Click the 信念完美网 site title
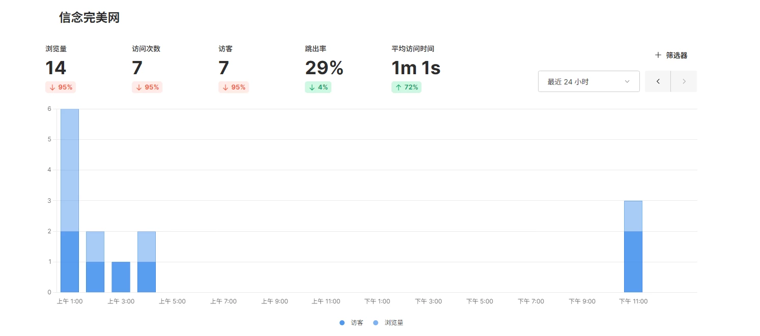 pyautogui.click(x=89, y=18)
